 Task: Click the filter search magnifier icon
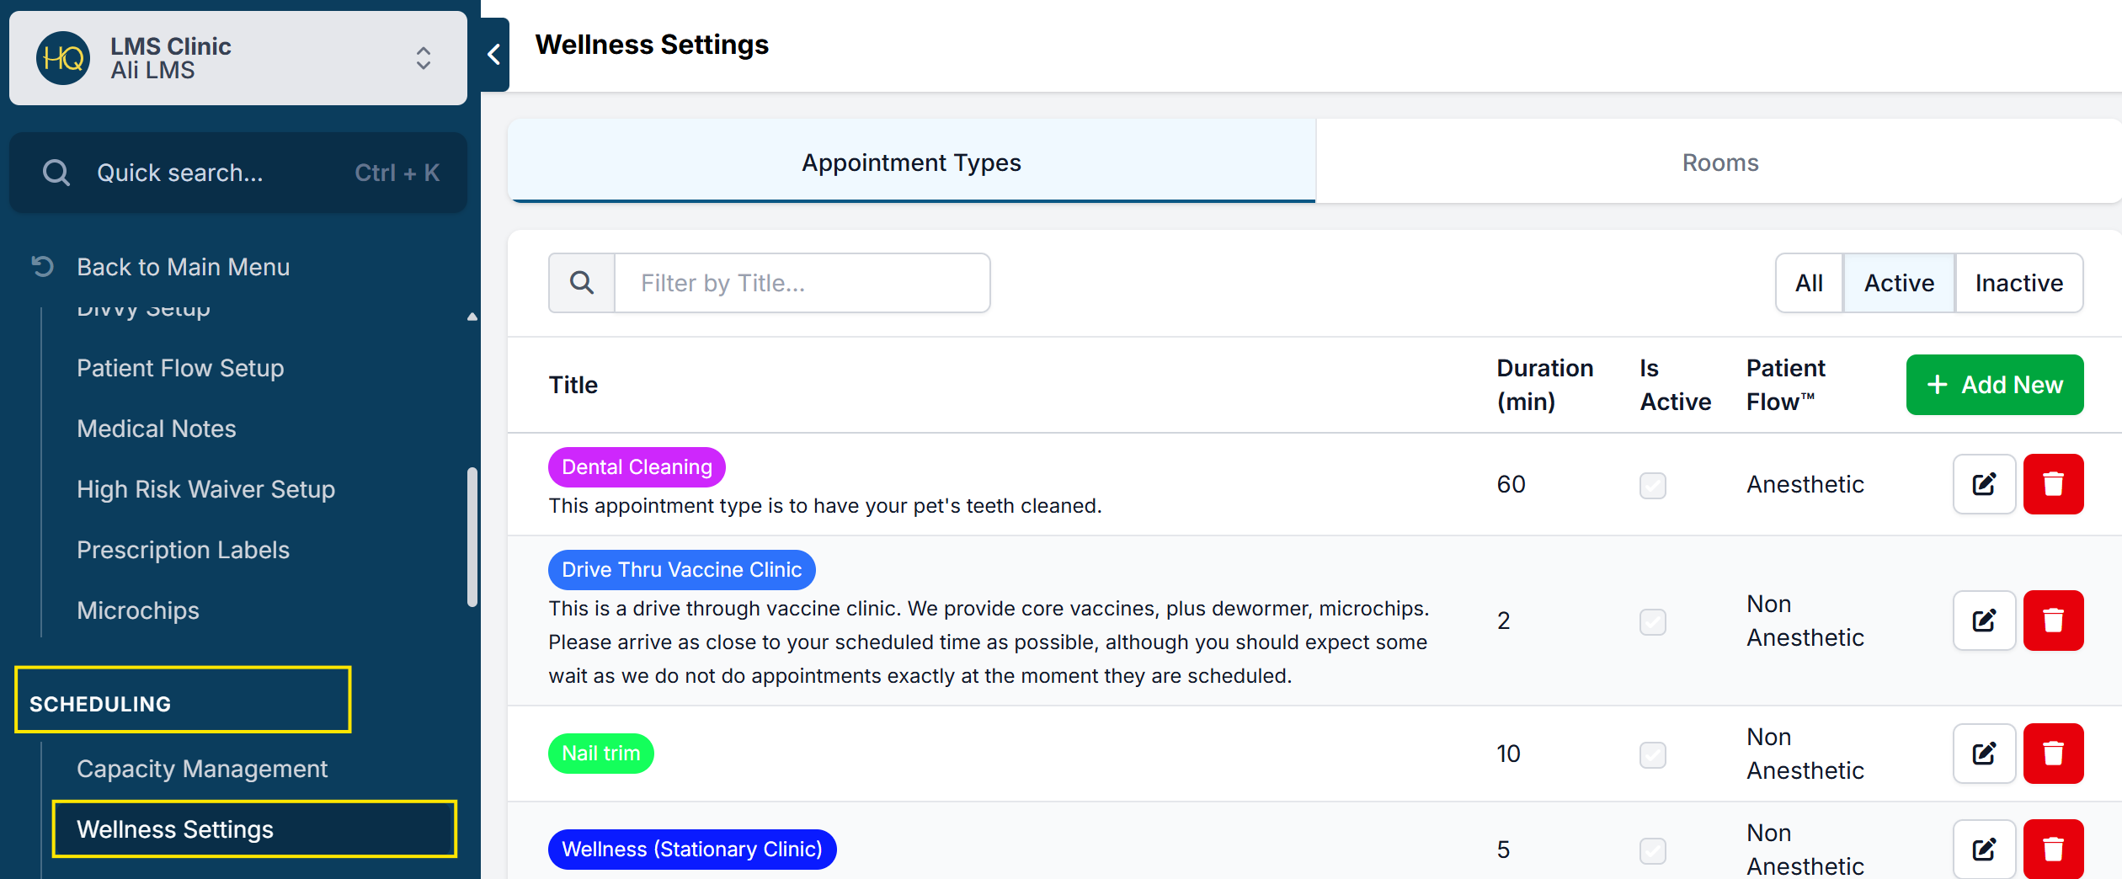click(582, 283)
